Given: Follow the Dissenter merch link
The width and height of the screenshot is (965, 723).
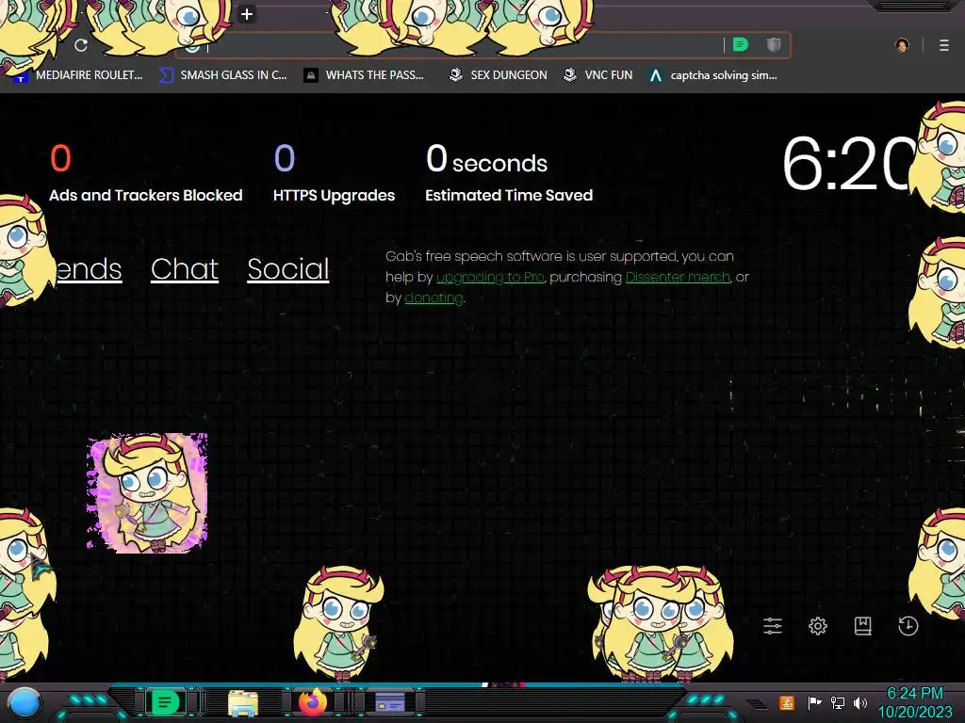Looking at the screenshot, I should (x=678, y=278).
